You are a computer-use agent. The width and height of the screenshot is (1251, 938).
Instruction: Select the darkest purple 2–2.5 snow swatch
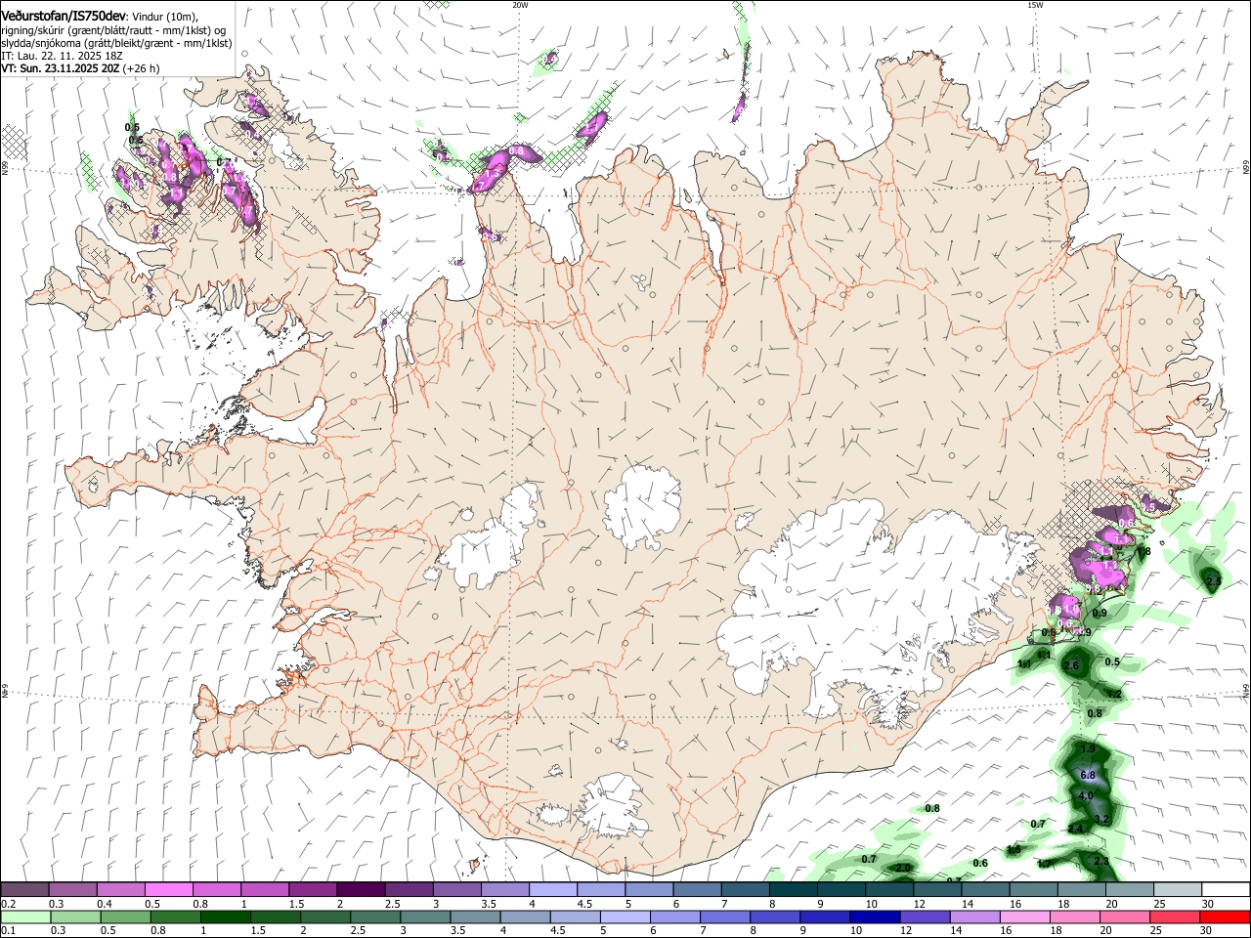click(361, 889)
